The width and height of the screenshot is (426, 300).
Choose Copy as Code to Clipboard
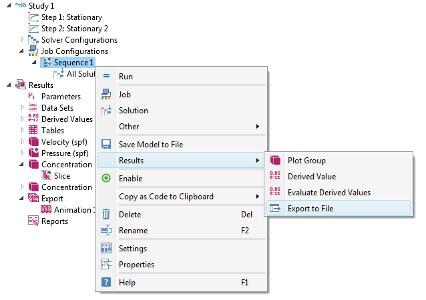tap(181, 197)
